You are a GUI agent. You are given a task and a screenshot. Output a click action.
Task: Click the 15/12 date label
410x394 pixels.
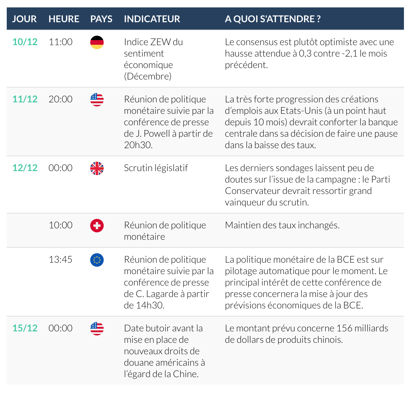25,328
